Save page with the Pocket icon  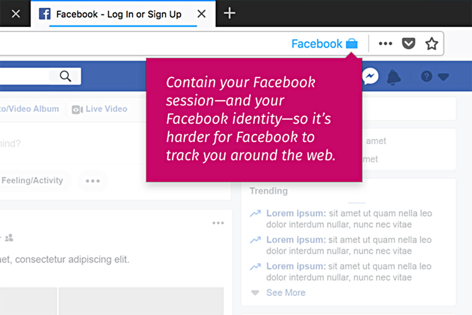coord(408,44)
